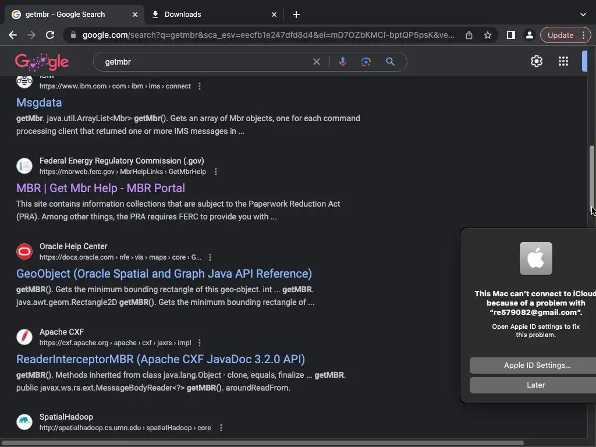Open the Google apps grid
Viewport: 596px width, 447px height.
coord(563,61)
